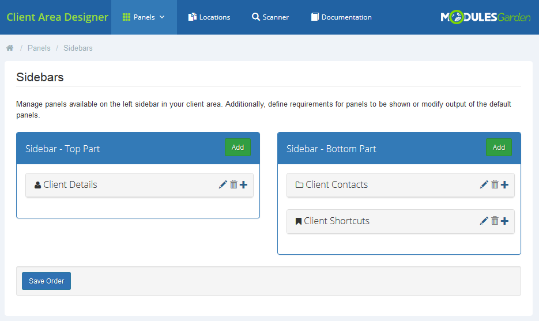The image size is (539, 321).
Task: Click plus icon on Client Shortcuts
Action: 504,221
